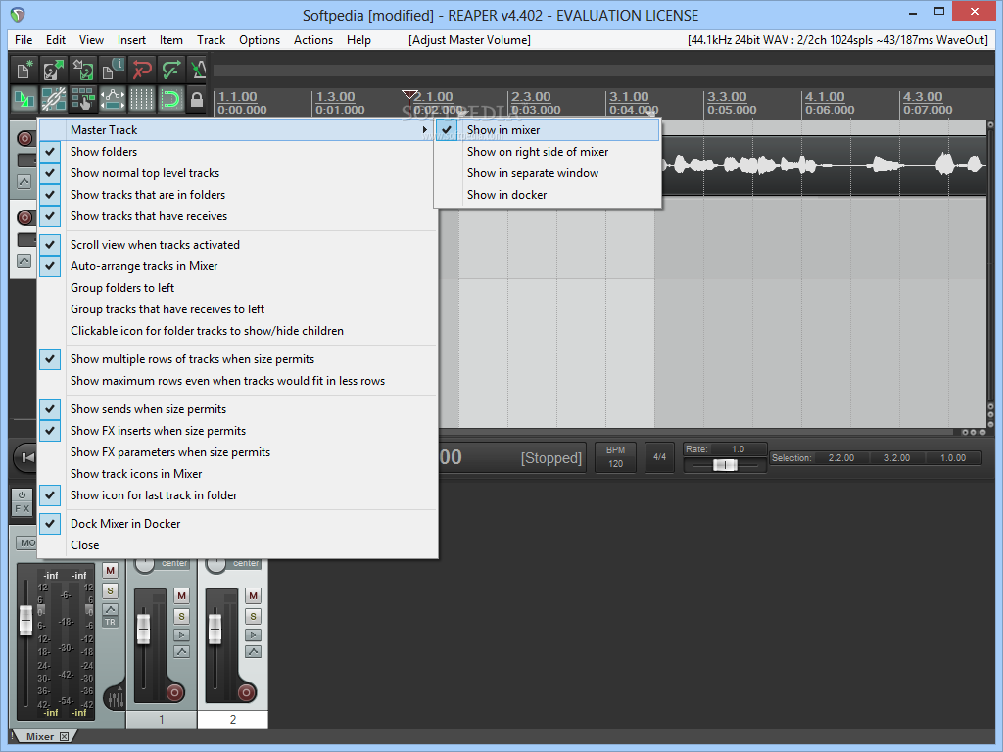This screenshot has height=752, width=1003.
Task: Click the red Undo toolbar icon
Action: [x=142, y=70]
